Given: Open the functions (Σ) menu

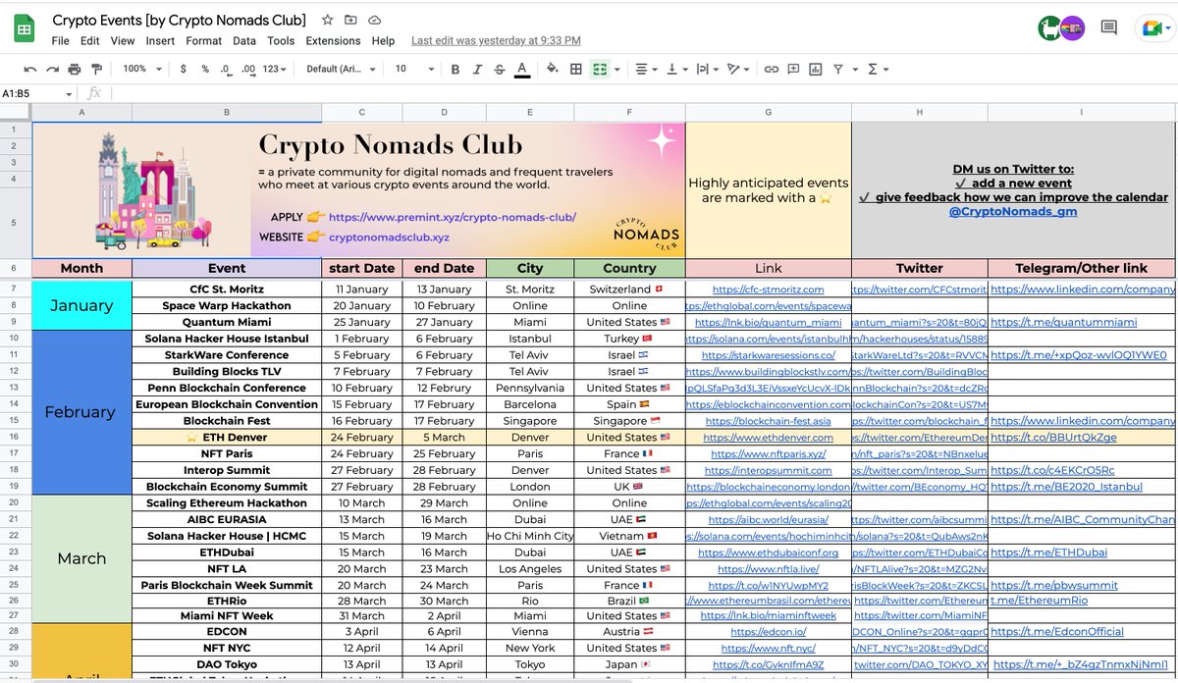Looking at the screenshot, I should 871,71.
